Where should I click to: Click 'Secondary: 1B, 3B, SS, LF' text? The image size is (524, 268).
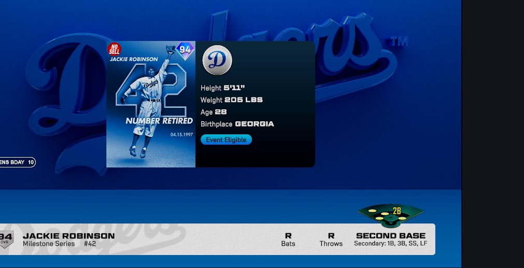(x=391, y=244)
